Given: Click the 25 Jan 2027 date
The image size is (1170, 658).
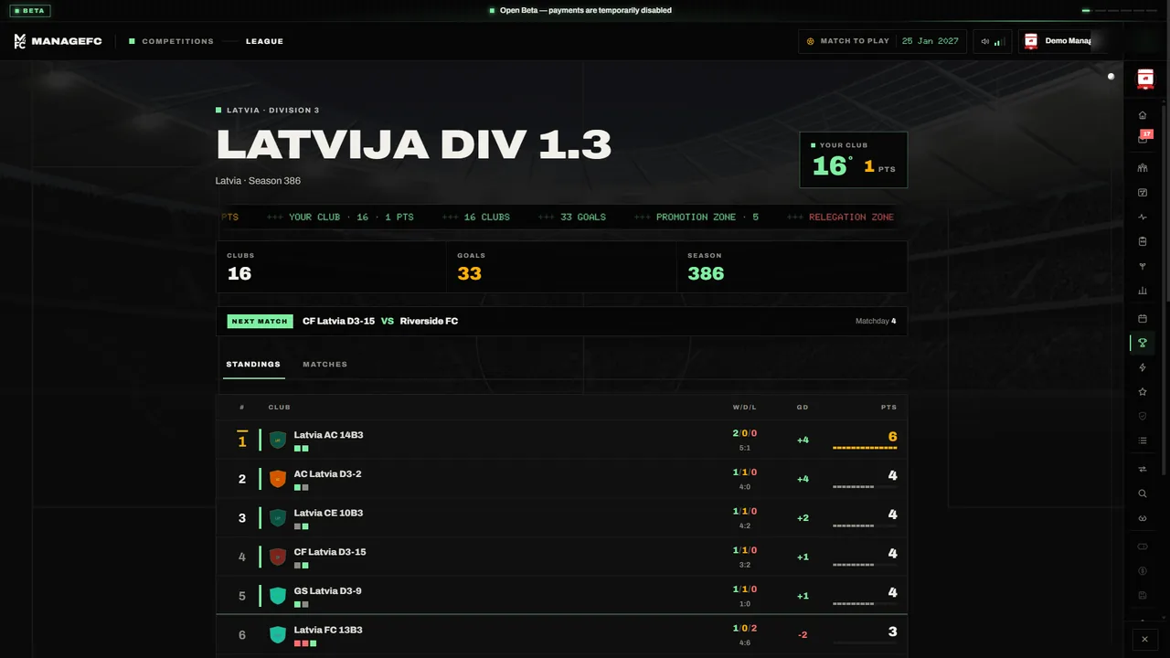Looking at the screenshot, I should pyautogui.click(x=930, y=41).
